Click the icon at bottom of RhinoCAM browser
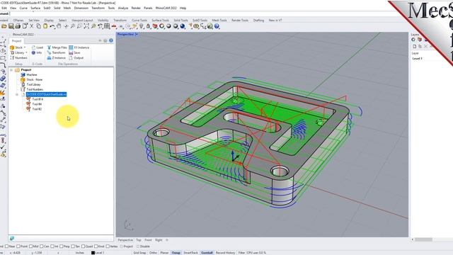This screenshot has height=255, width=453. (12, 239)
